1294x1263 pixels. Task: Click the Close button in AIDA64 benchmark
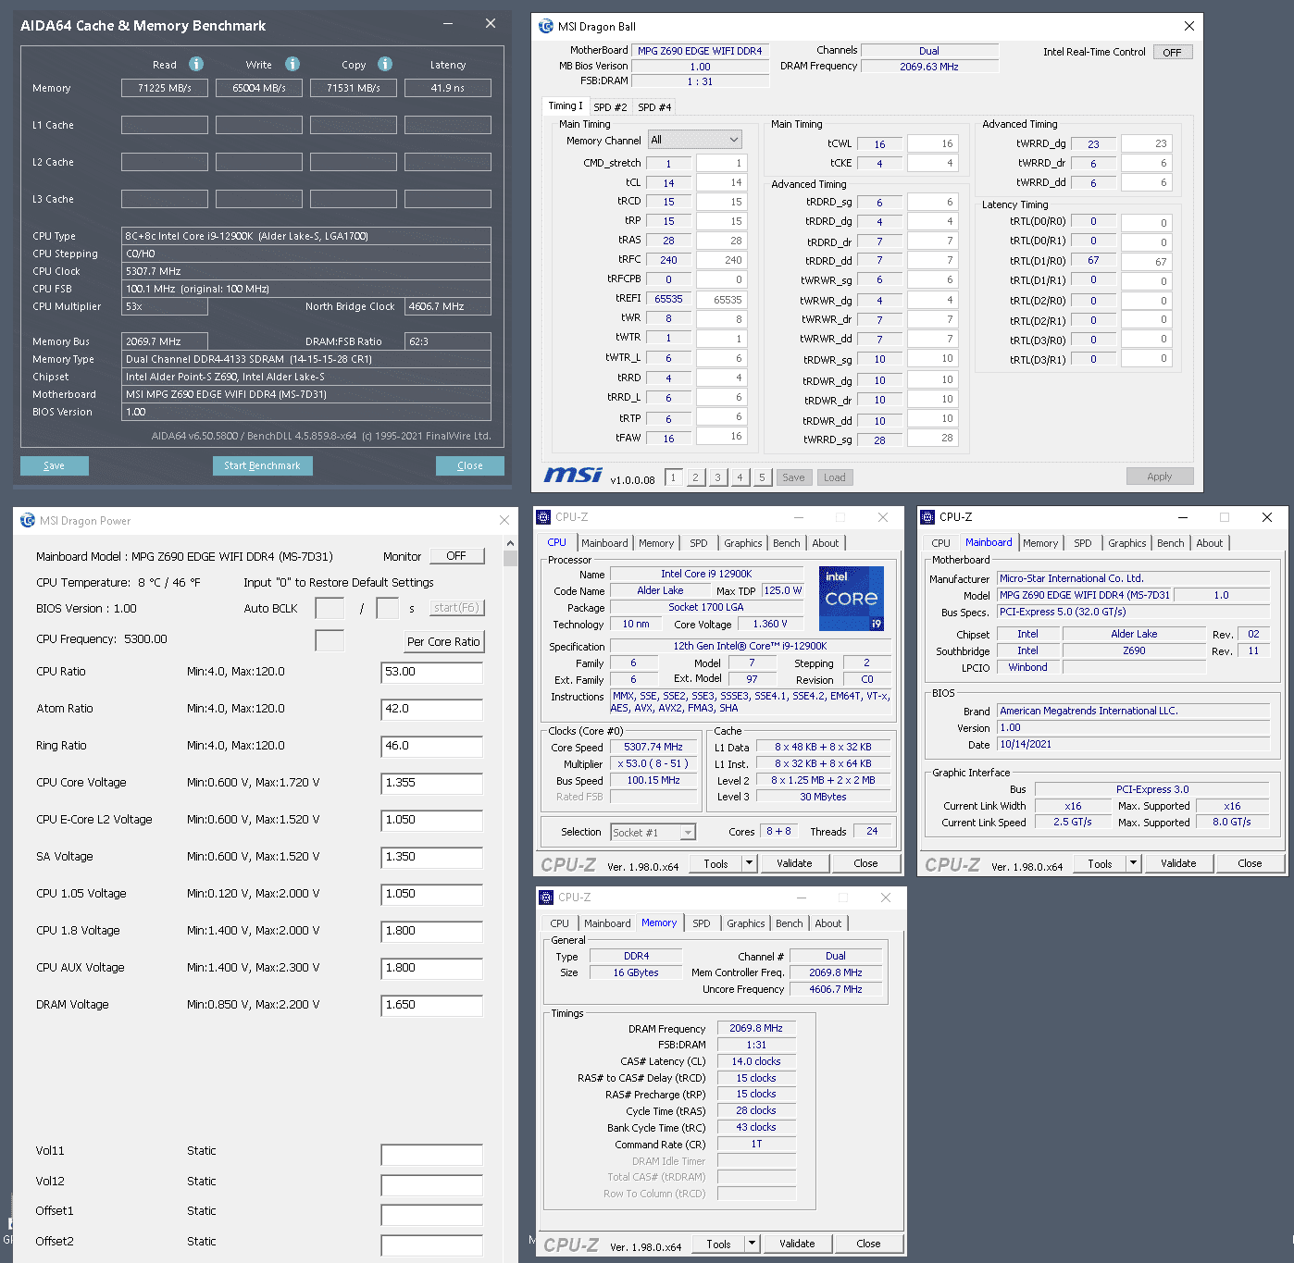pyautogui.click(x=470, y=465)
